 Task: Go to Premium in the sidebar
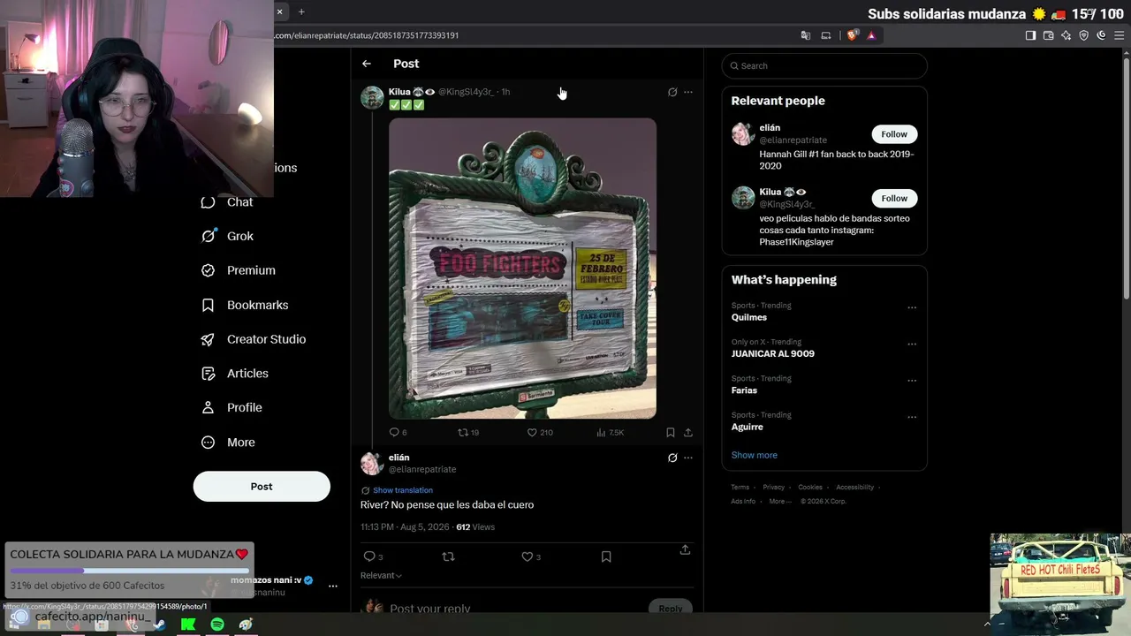238,270
